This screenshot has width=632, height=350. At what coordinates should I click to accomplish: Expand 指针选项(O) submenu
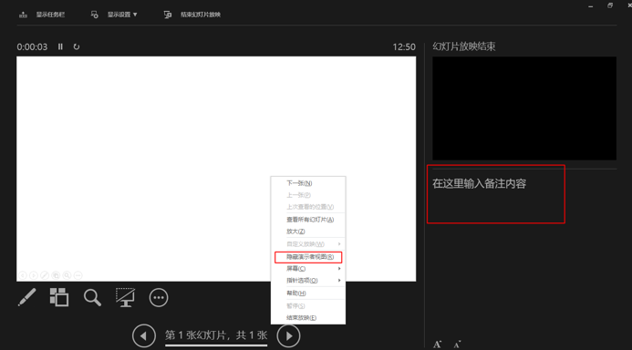[x=308, y=281]
